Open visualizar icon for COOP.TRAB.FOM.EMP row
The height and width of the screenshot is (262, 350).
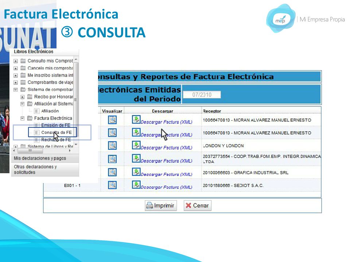pos(112,159)
